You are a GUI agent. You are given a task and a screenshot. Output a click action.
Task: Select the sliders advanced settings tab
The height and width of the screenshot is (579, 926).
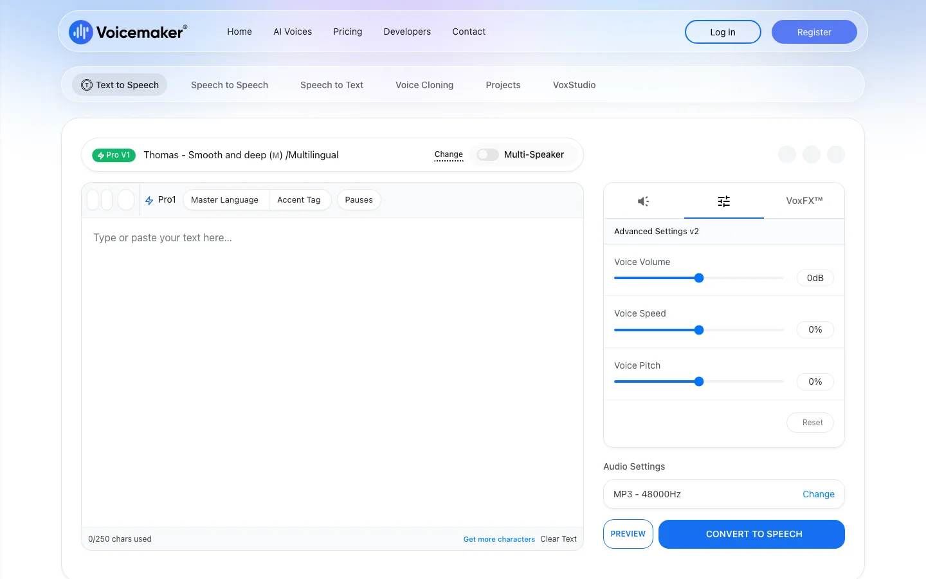point(724,201)
